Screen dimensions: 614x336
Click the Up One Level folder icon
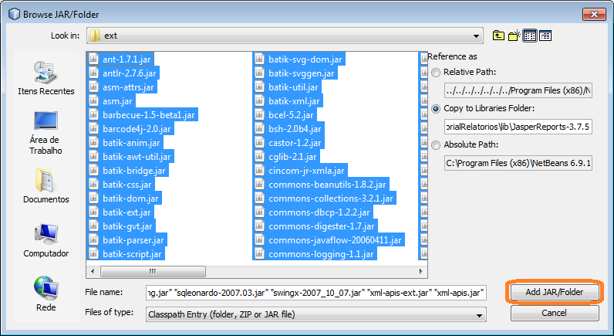pos(499,36)
